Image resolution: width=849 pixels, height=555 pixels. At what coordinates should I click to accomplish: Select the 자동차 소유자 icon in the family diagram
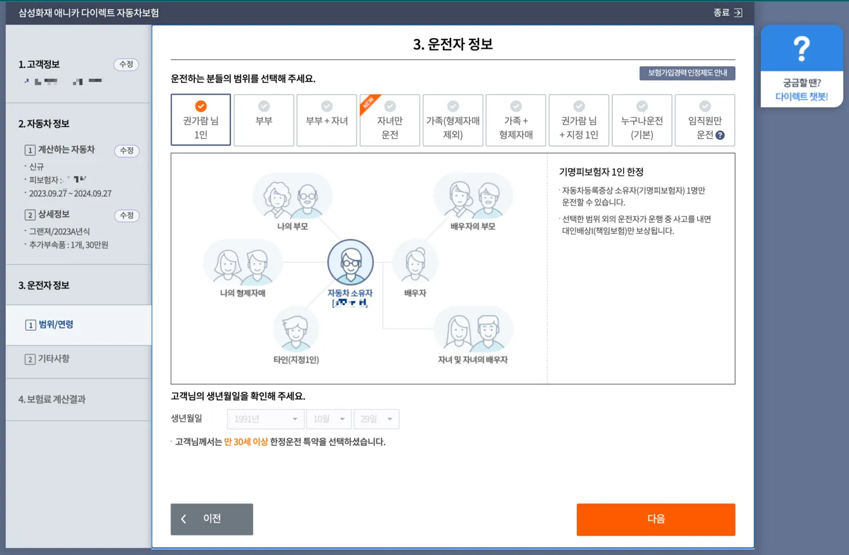[x=350, y=262]
